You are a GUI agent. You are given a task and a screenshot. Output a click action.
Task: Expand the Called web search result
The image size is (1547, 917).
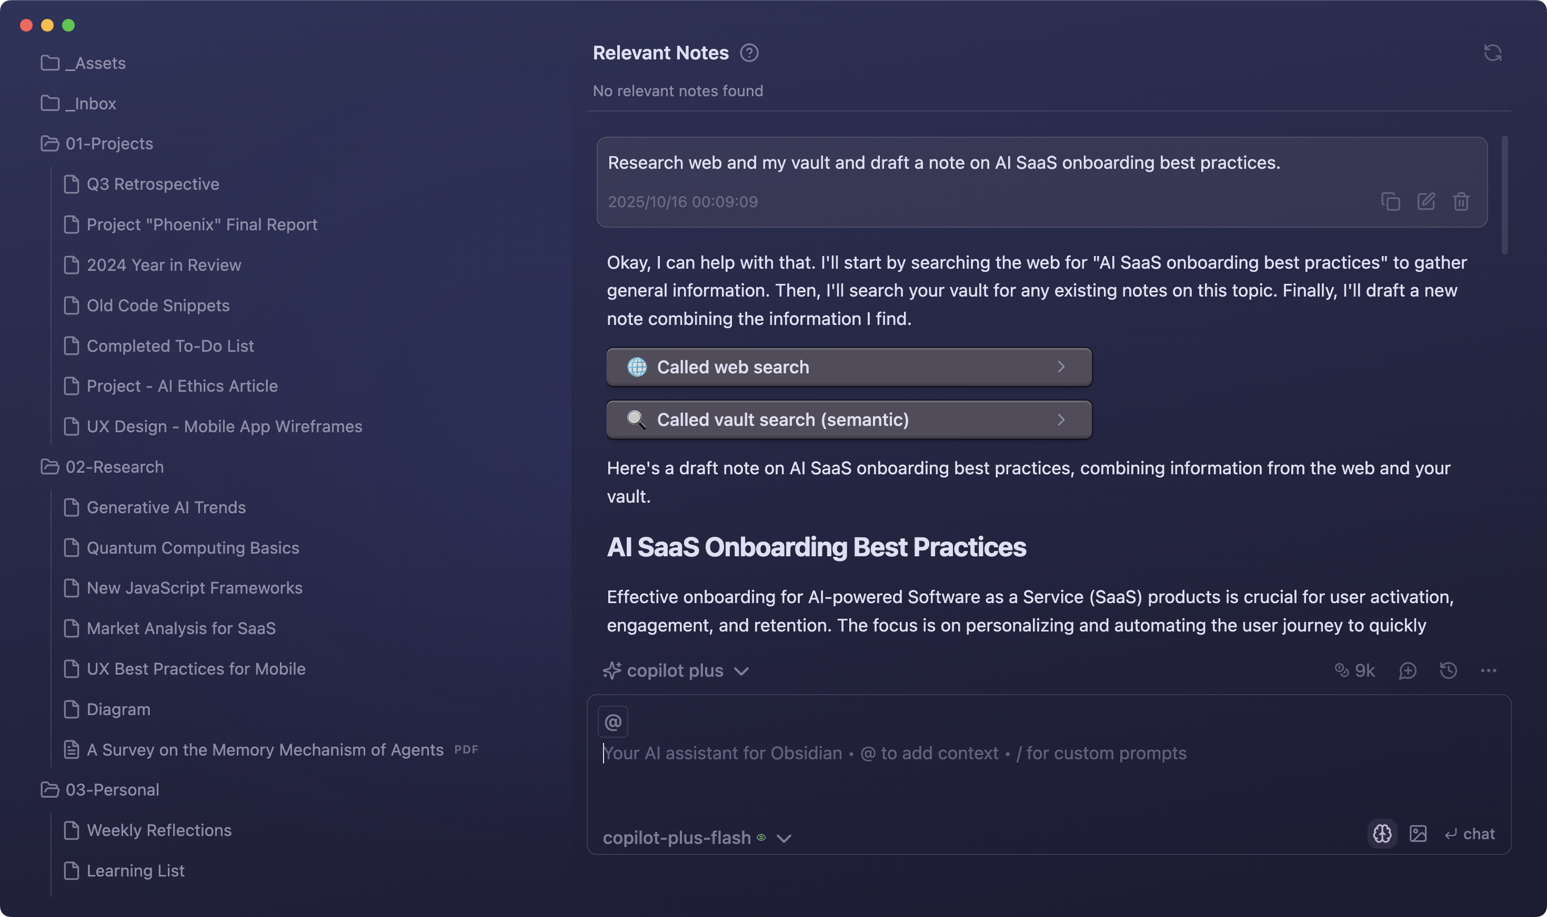(848, 367)
